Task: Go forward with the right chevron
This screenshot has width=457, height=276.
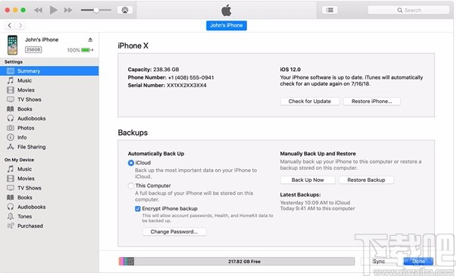Action: 20,25
